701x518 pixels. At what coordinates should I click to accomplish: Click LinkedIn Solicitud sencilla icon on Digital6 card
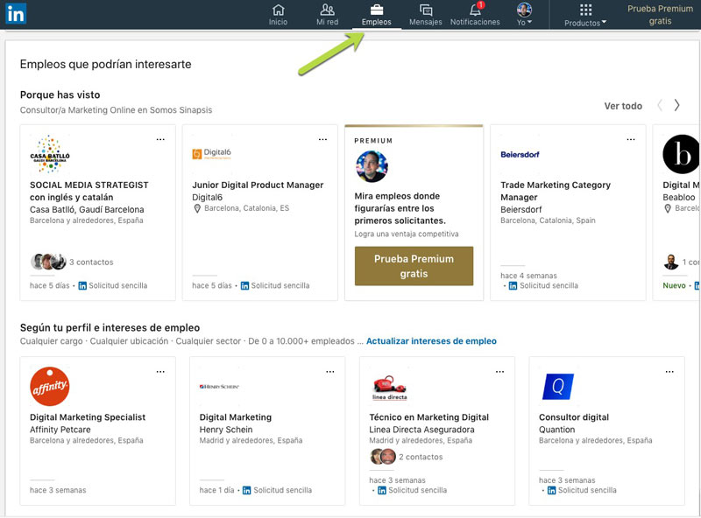(x=245, y=286)
